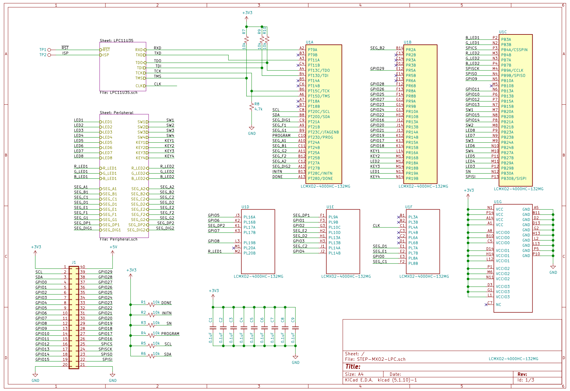Select resistor R5 on the SCL line

point(151,346)
